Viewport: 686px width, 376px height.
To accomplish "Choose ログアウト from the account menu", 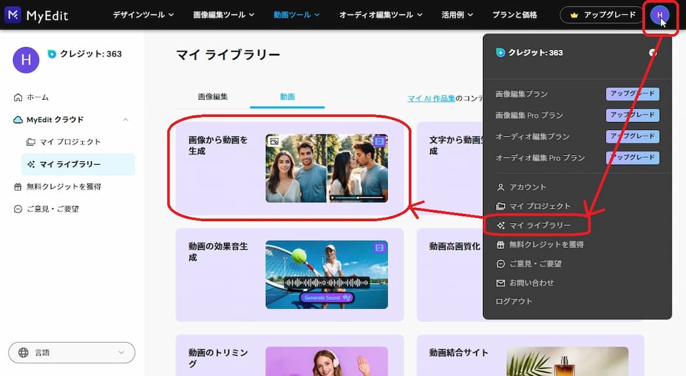I will [514, 301].
